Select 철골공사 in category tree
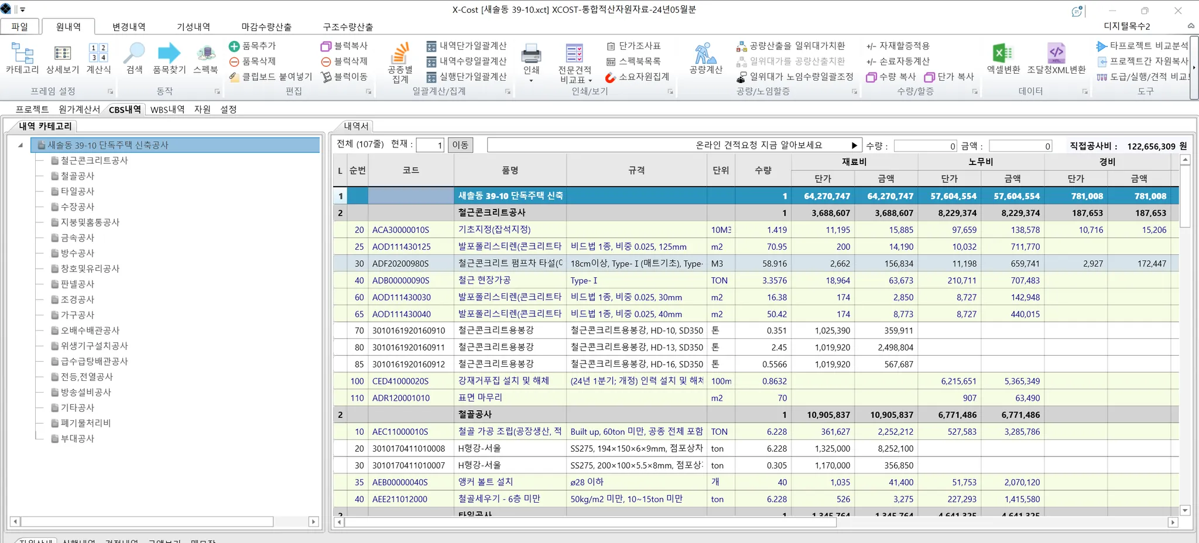1199x543 pixels. click(77, 176)
